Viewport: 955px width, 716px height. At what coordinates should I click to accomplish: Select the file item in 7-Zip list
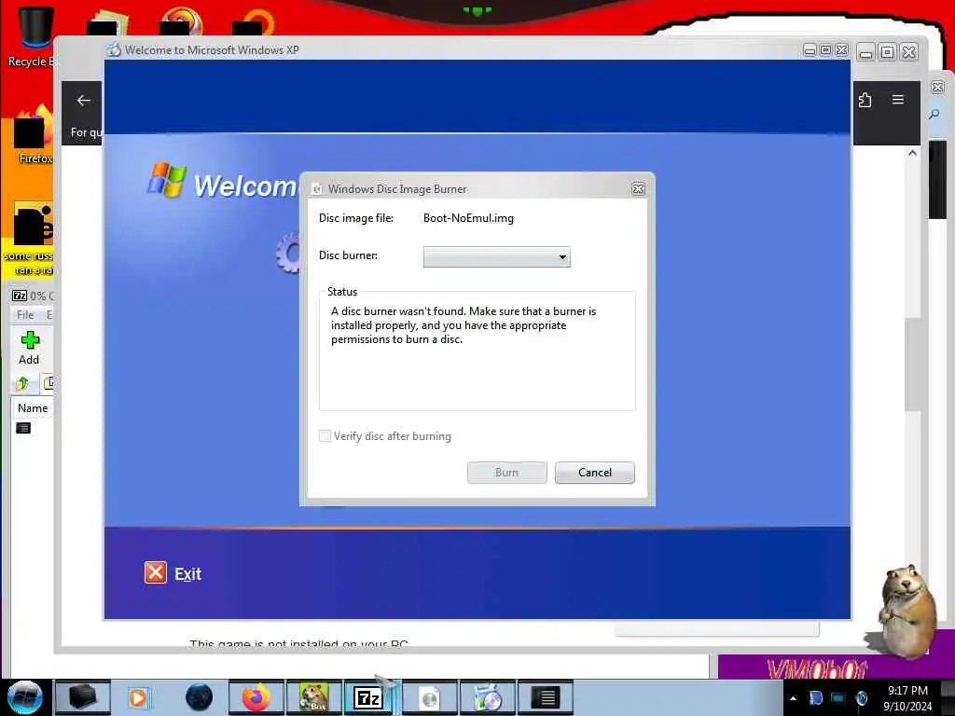pyautogui.click(x=23, y=428)
